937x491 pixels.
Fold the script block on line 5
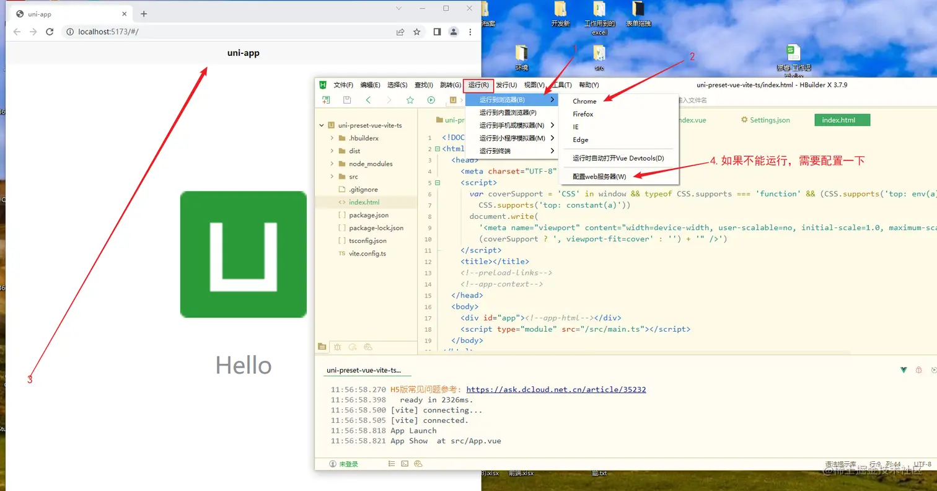tap(438, 183)
